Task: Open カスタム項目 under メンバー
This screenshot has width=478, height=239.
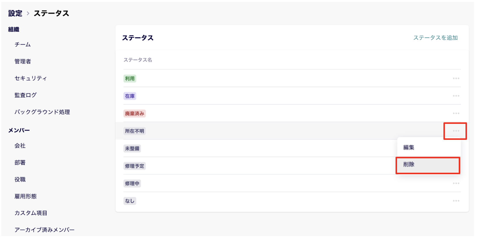Action: tap(31, 213)
